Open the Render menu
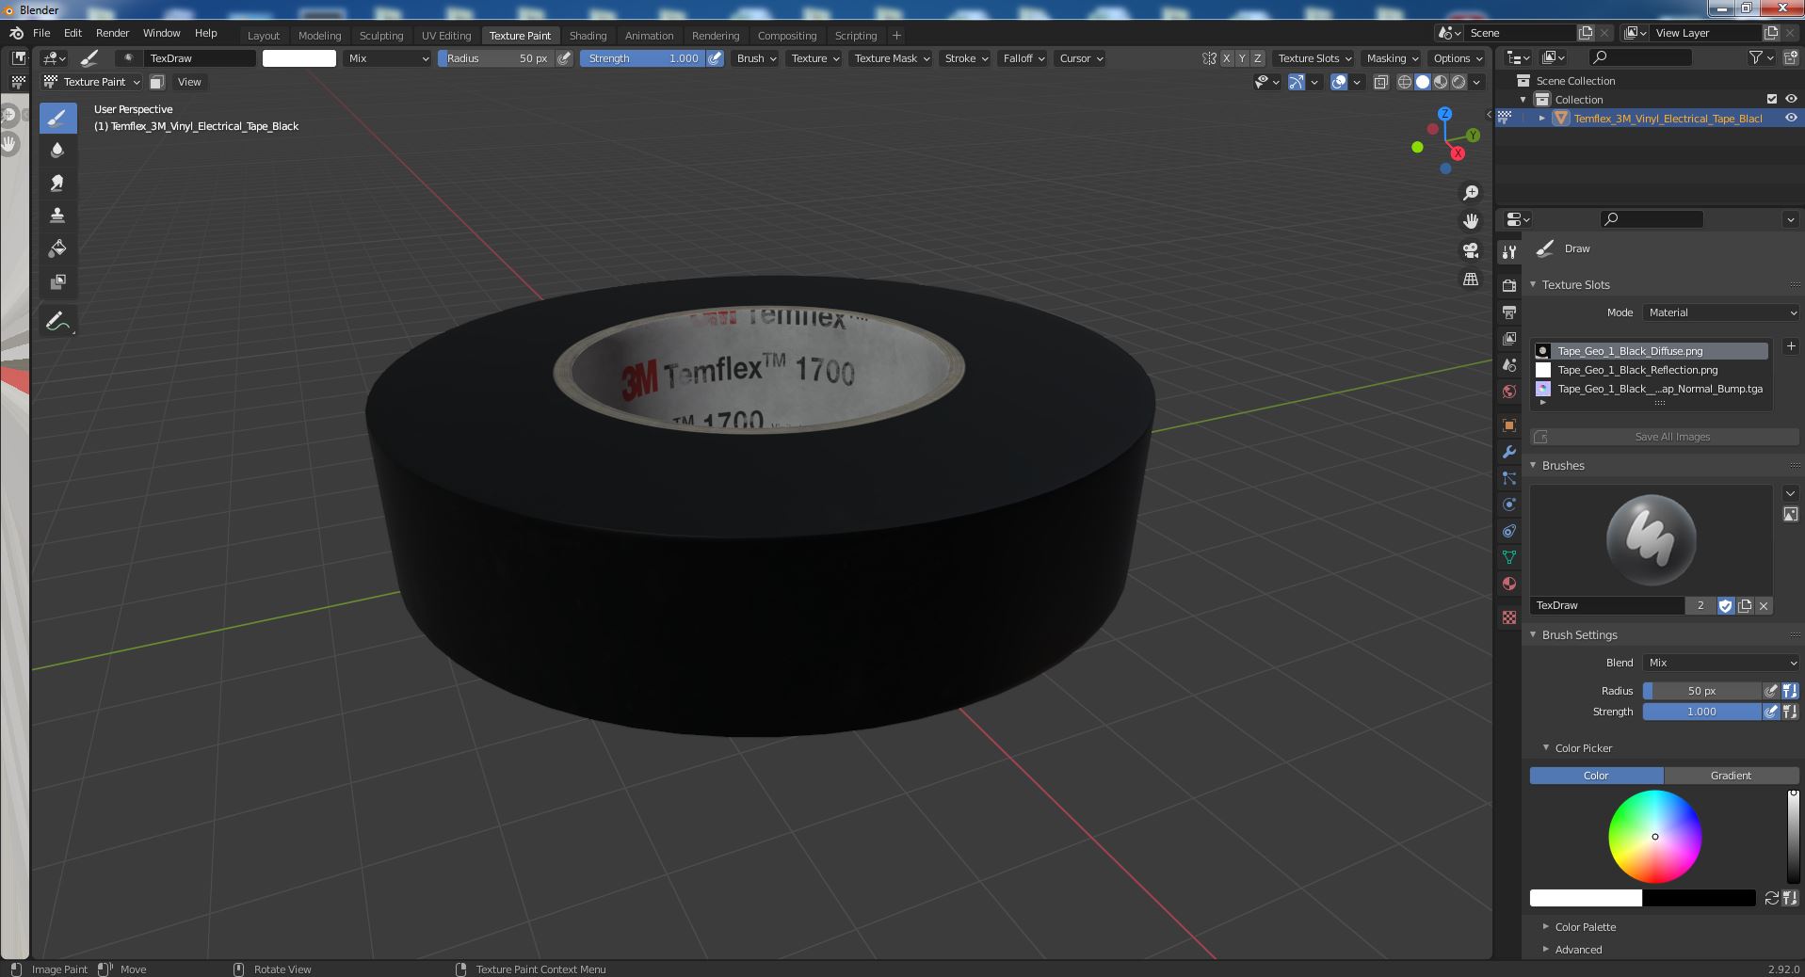The image size is (1805, 977). [x=112, y=33]
